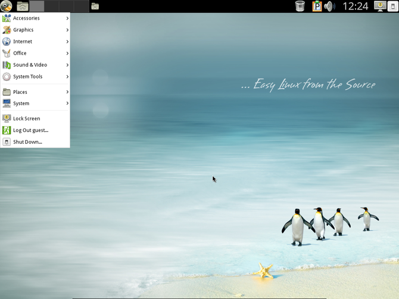Open the Places submenu
This screenshot has height=299, width=399.
point(35,92)
